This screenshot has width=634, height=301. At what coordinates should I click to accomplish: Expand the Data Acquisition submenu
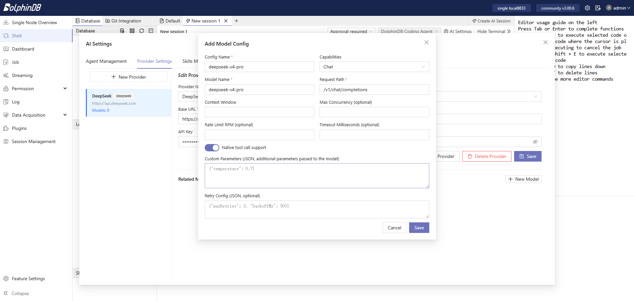click(65, 115)
